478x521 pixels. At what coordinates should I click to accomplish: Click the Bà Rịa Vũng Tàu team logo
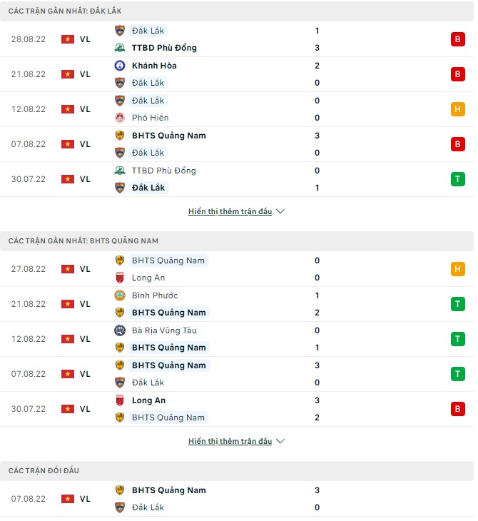click(120, 330)
